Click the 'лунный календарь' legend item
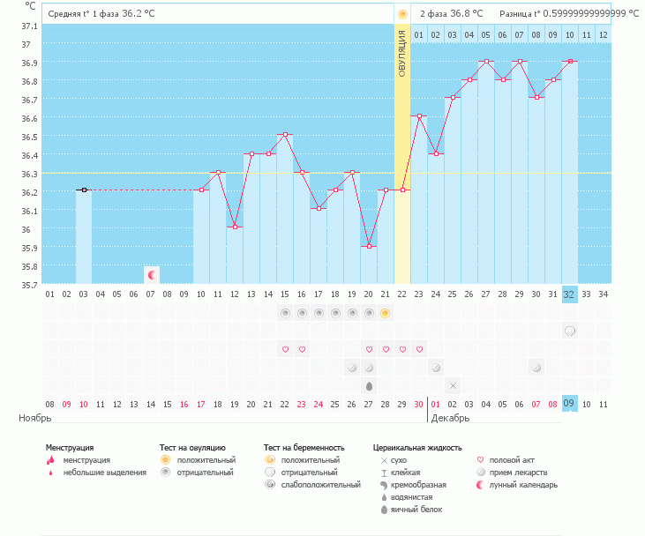 (x=523, y=485)
